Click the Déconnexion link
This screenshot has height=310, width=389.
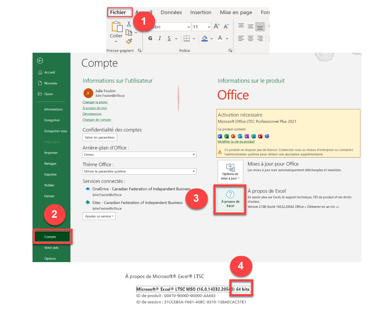pyautogui.click(x=92, y=114)
